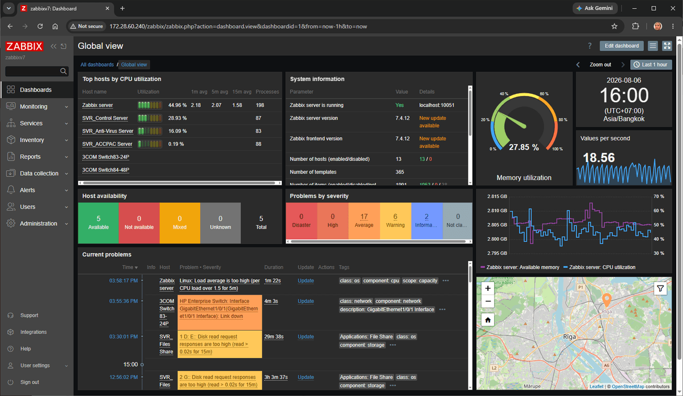Click the Warning severity yellow tile
683x396 pixels.
[x=396, y=221]
